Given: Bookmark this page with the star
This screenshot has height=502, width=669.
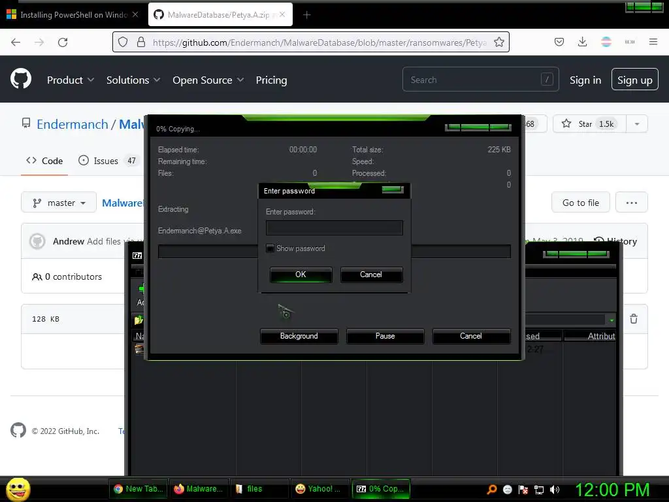Looking at the screenshot, I should [498, 42].
